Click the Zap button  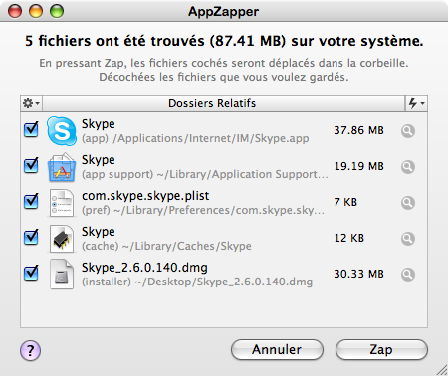(x=381, y=350)
